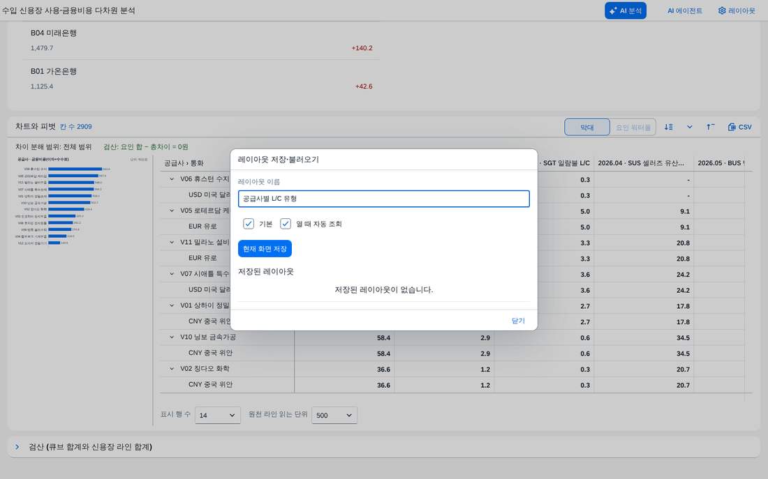Collapse the V05 로테르담 row
This screenshot has width=768, height=479.
[x=172, y=211]
